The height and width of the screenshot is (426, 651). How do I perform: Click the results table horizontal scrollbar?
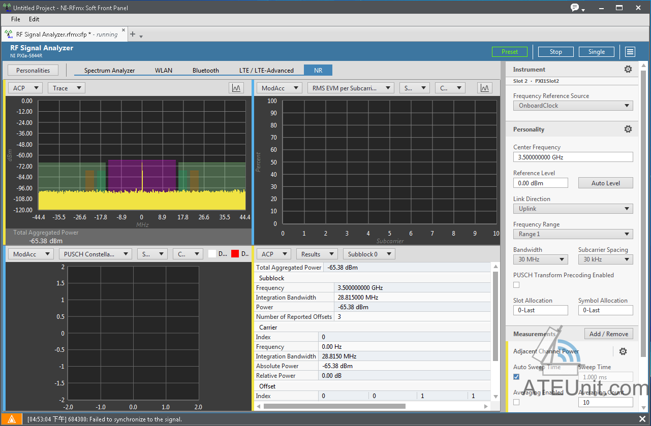click(x=334, y=406)
